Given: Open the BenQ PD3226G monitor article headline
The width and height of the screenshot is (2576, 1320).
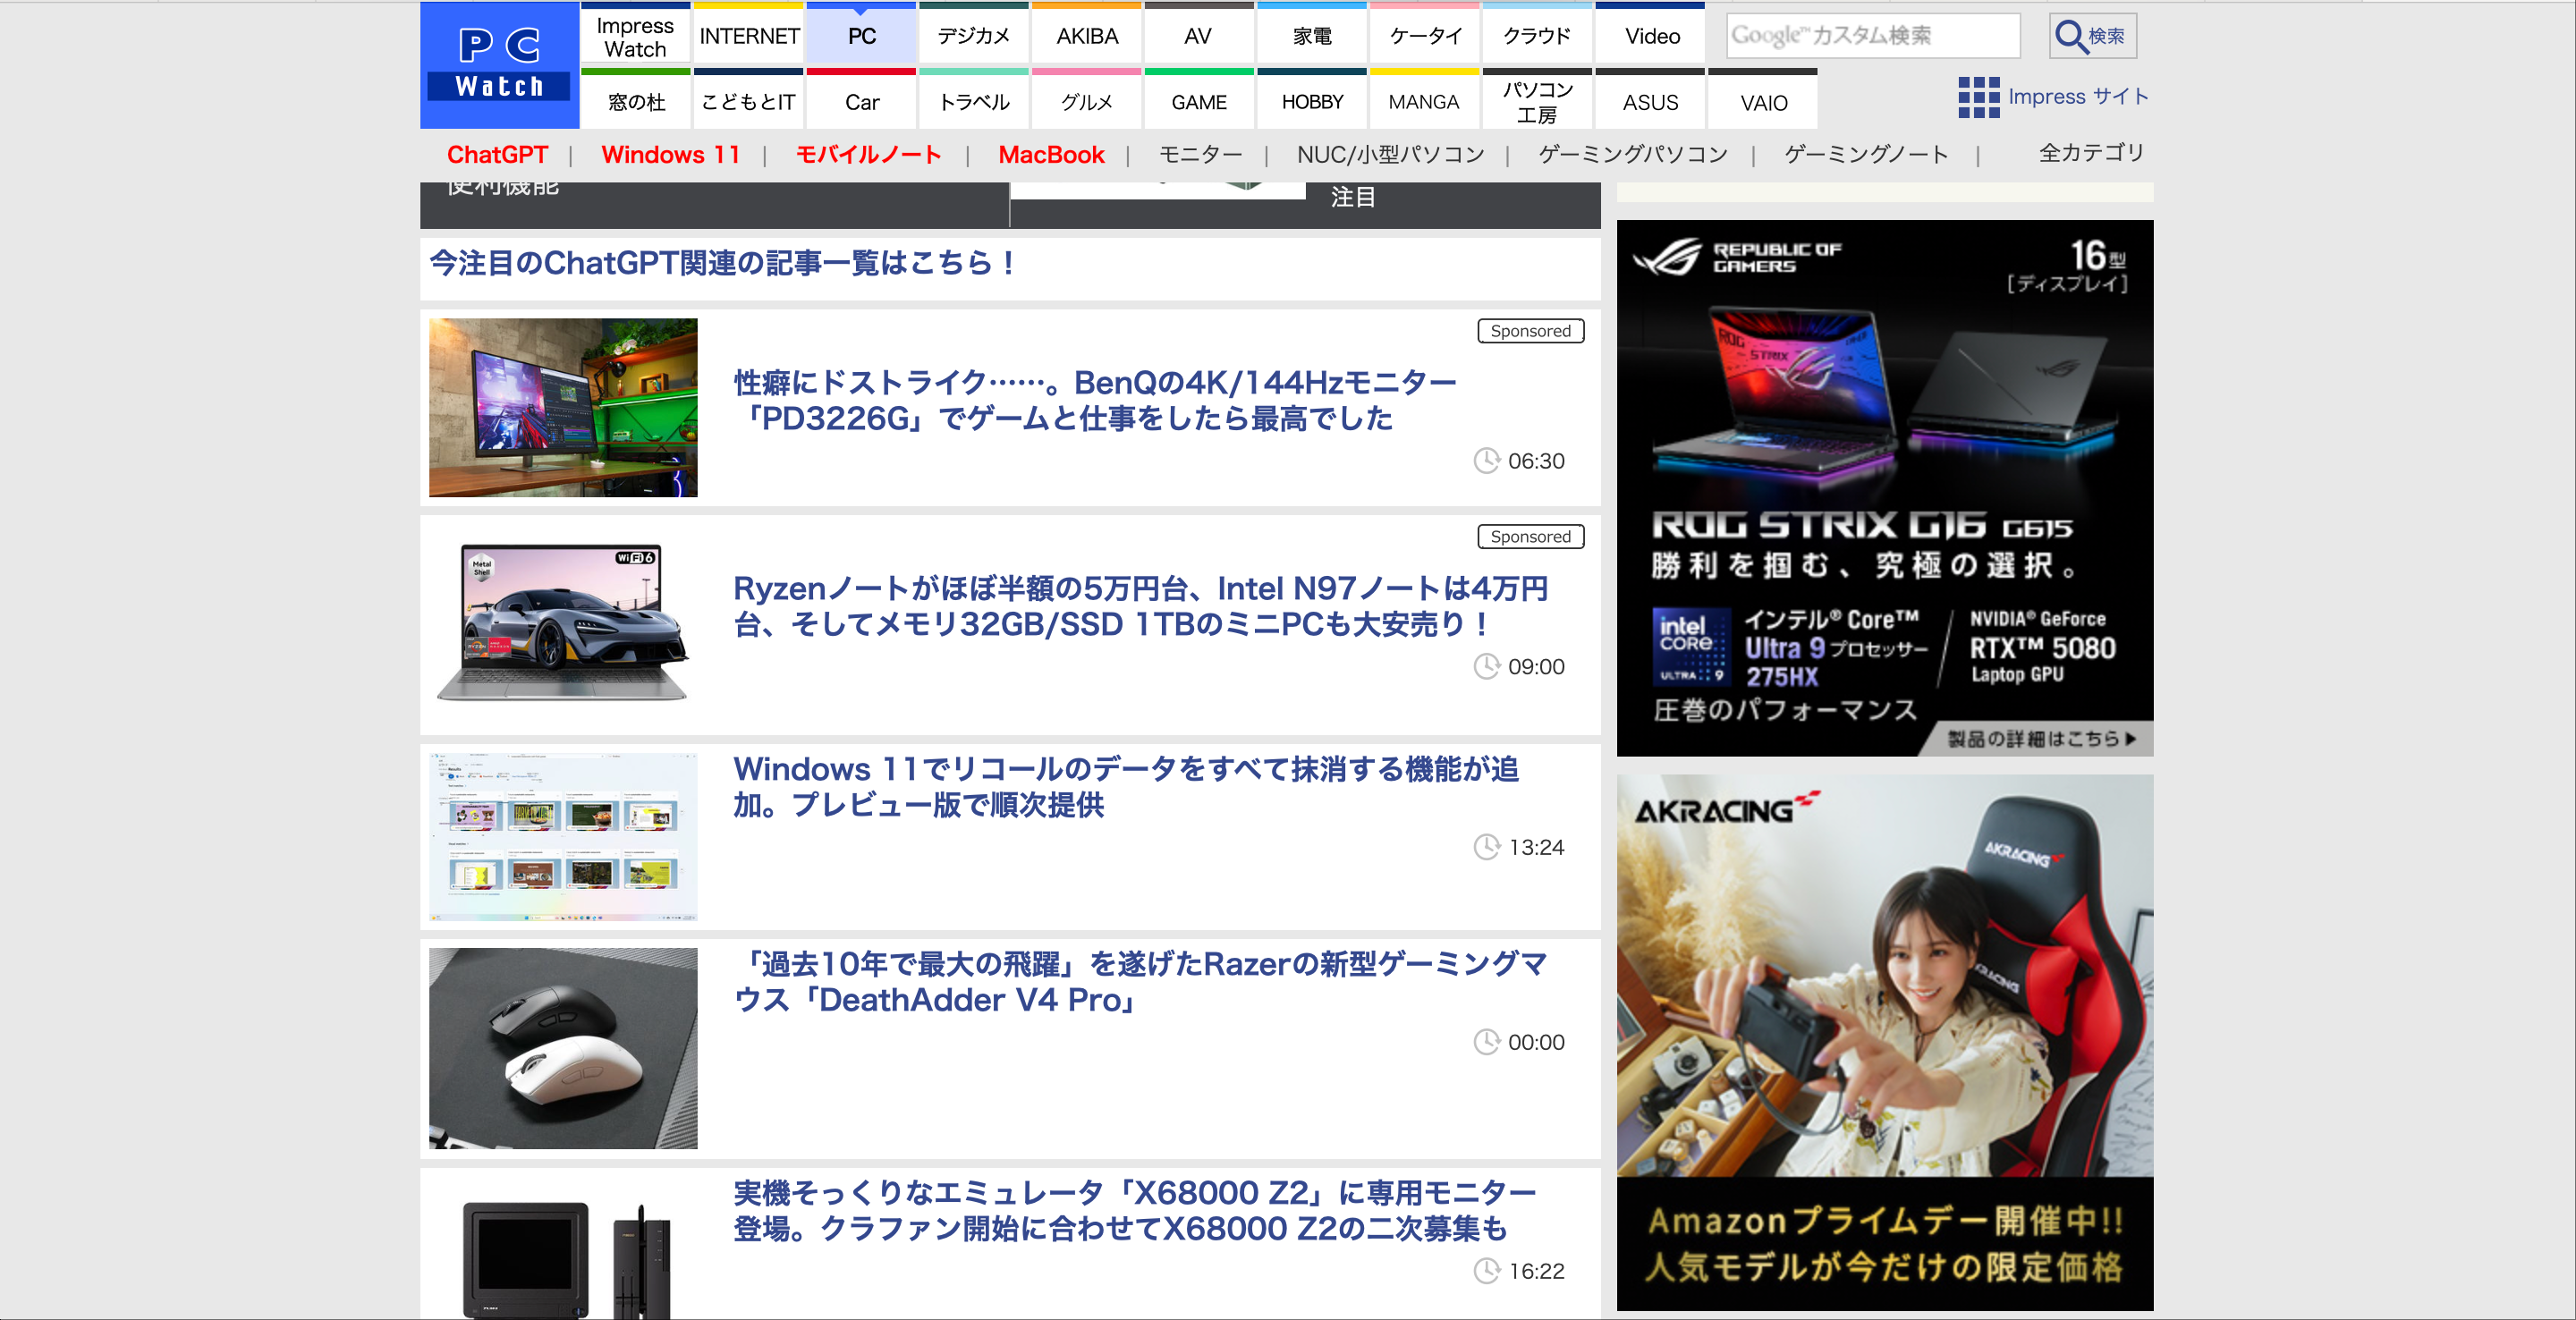Looking at the screenshot, I should 1094,400.
